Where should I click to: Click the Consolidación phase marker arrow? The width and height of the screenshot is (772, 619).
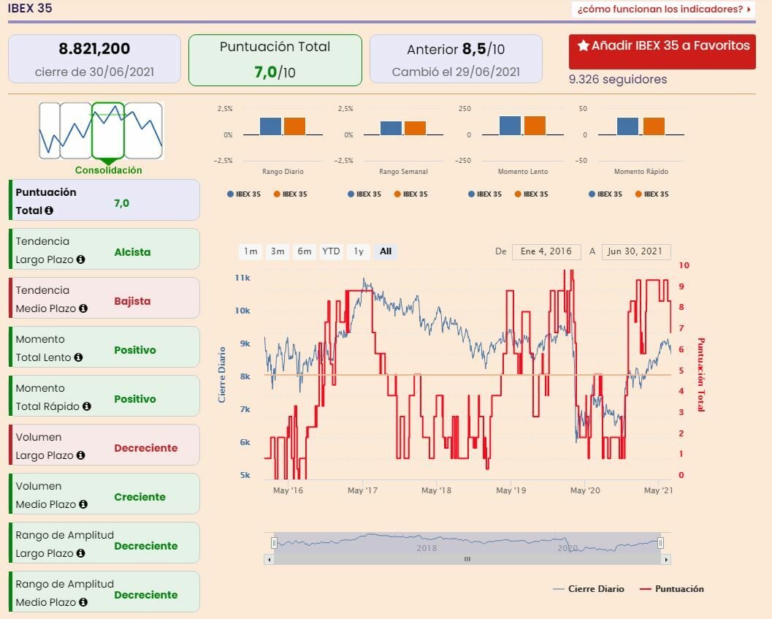[108, 162]
